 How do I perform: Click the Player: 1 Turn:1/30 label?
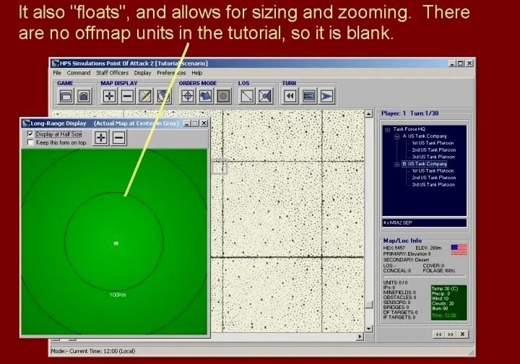[x=410, y=113]
